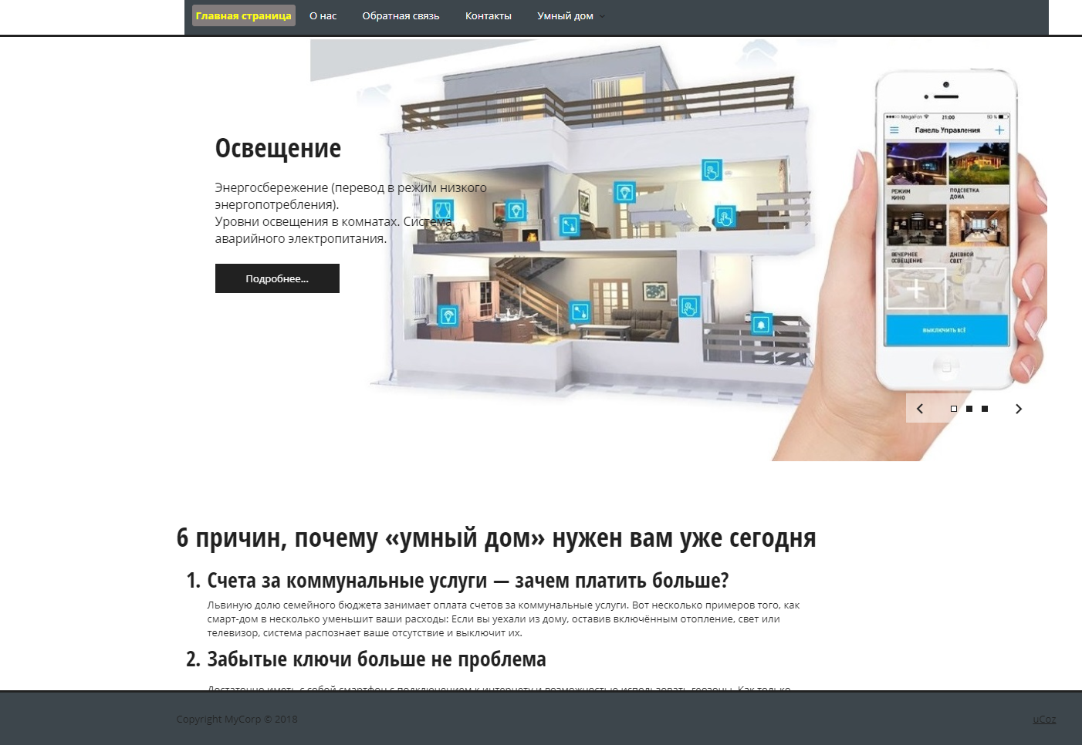This screenshot has width=1082, height=745.
Task: Click the light bulb icon in the kitchen
Action: [x=448, y=315]
